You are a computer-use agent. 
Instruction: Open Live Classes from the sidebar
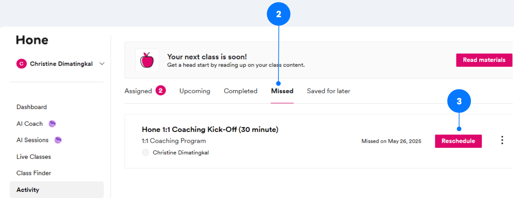pos(34,157)
